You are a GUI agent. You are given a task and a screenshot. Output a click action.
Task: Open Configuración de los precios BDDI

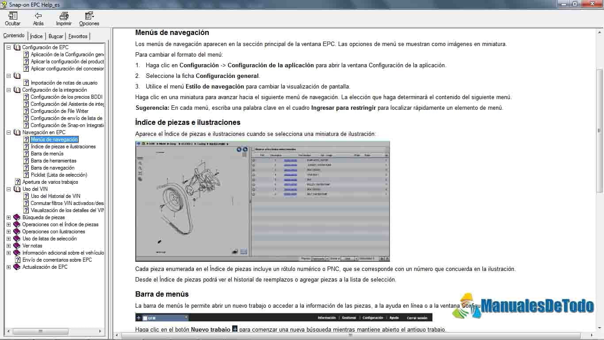(x=66, y=97)
